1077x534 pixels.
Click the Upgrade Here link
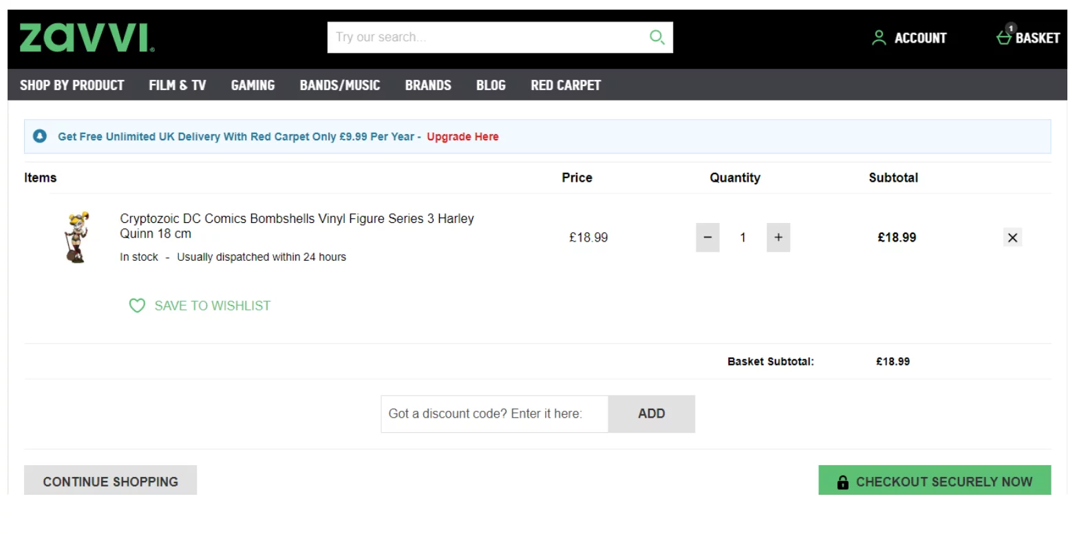462,137
